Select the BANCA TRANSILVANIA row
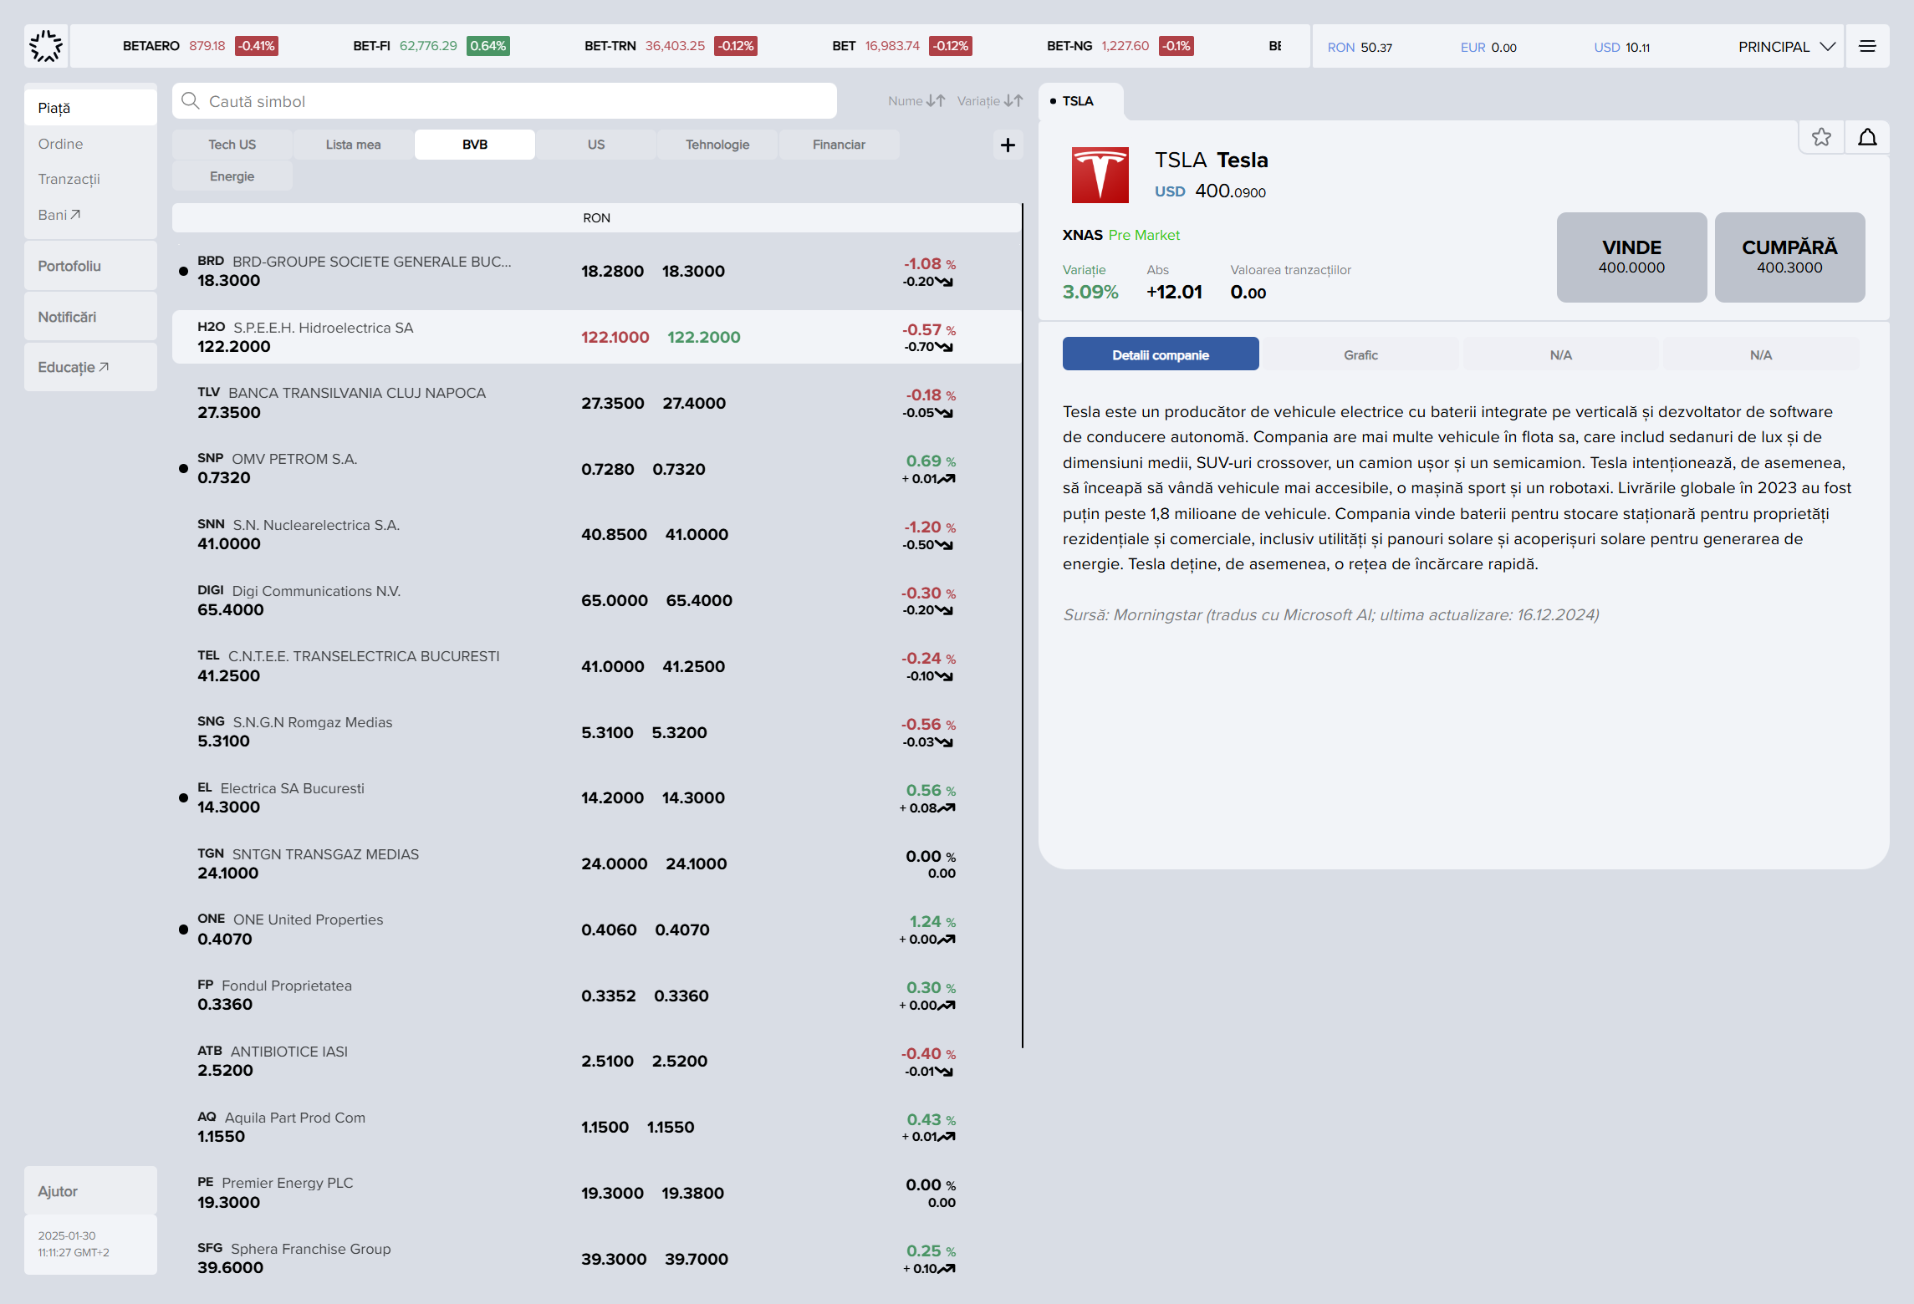This screenshot has width=1914, height=1304. 596,403
